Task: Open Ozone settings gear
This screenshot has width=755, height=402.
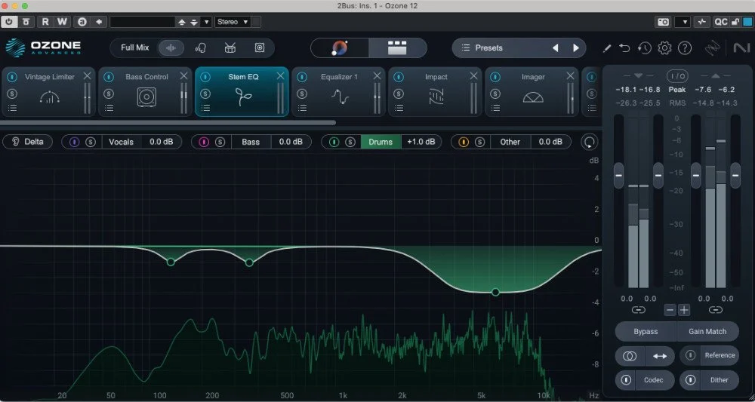Action: 664,48
